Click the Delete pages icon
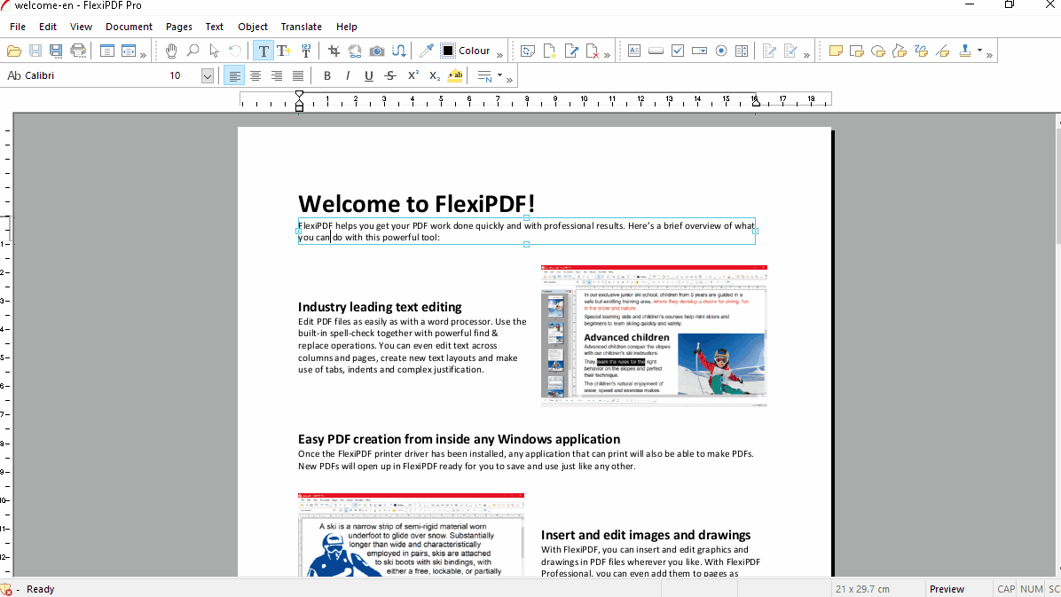The width and height of the screenshot is (1061, 597). (x=593, y=51)
